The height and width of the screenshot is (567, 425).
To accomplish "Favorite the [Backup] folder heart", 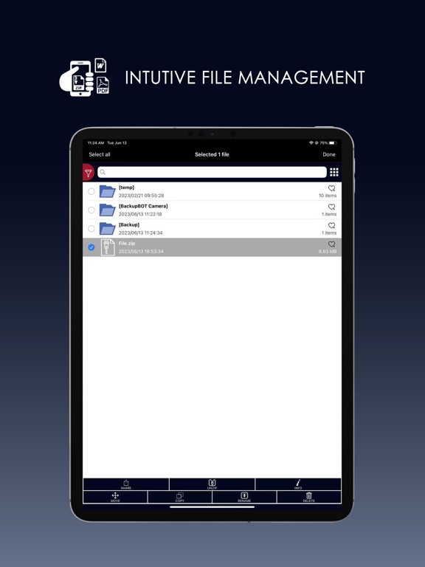I will tap(331, 226).
